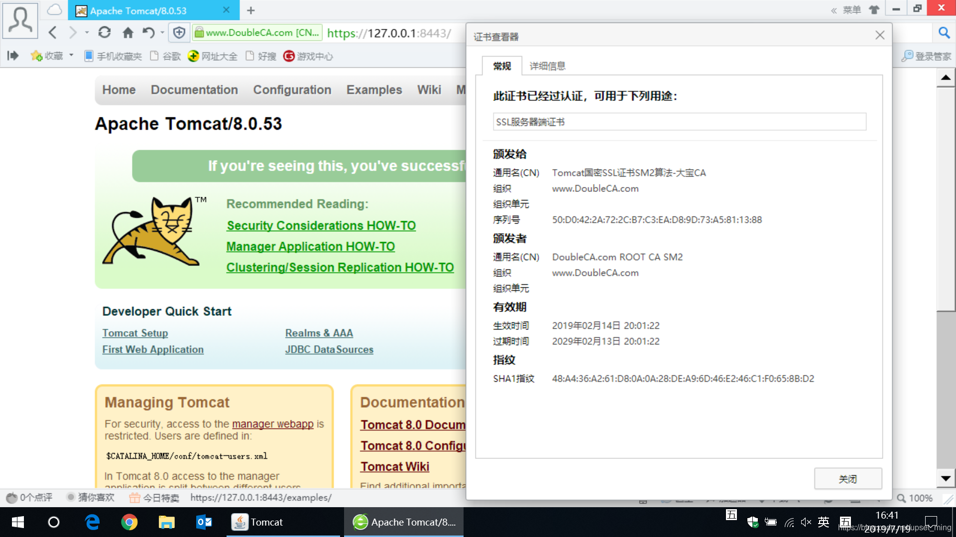The height and width of the screenshot is (537, 956).
Task: Click clock showing 16:41
Action: [887, 516]
